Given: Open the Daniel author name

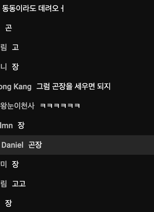Looking at the screenshot, I should coord(12,145).
